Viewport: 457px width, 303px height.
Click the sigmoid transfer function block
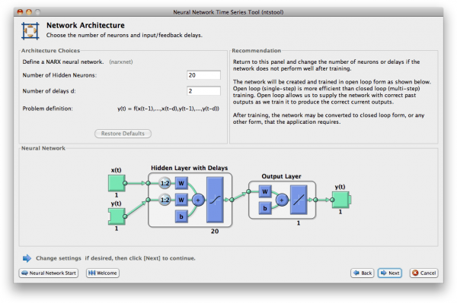click(215, 200)
